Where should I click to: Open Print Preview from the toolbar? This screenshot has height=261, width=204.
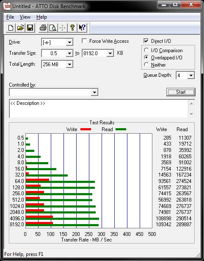53,28
